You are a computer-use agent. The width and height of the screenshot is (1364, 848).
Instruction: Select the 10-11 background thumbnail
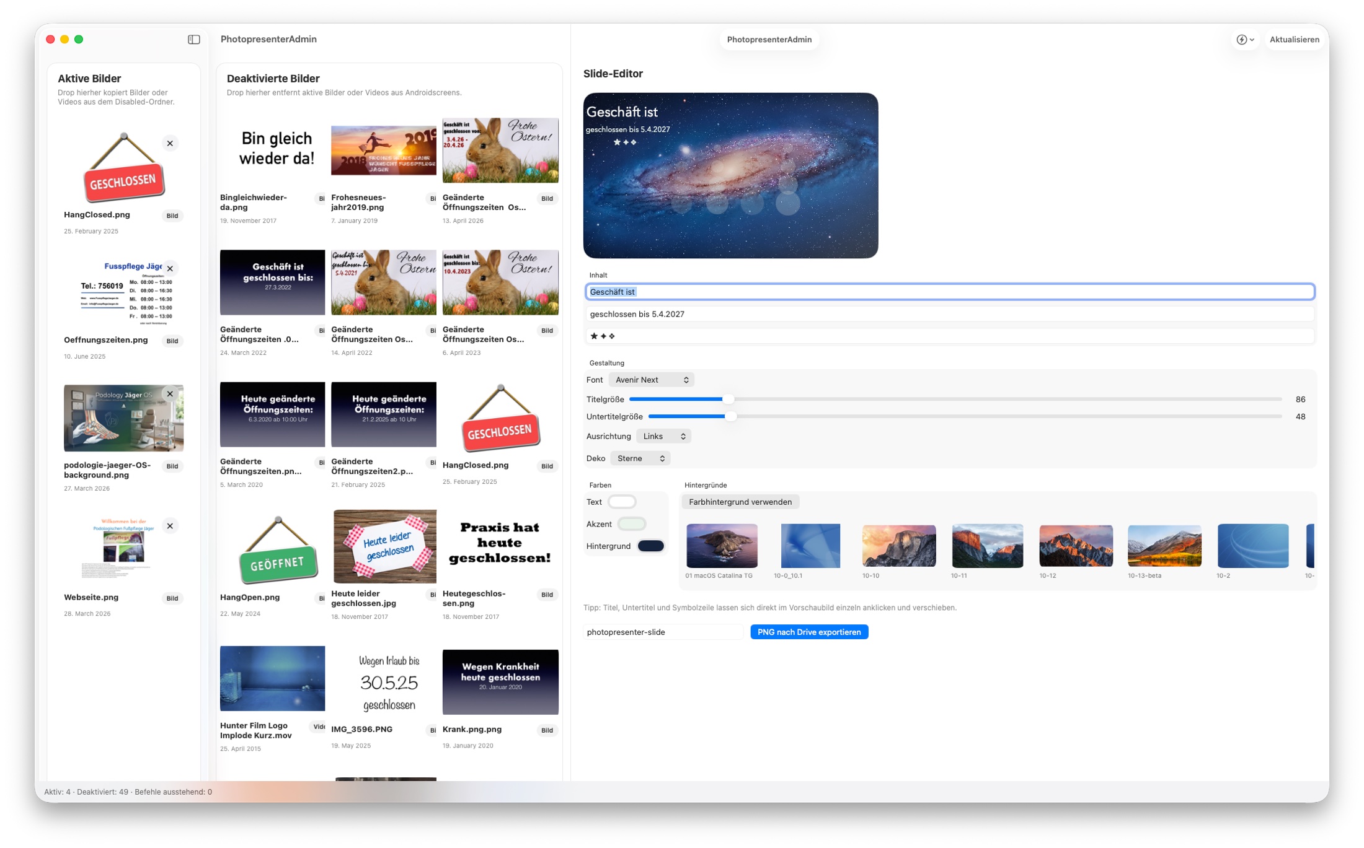tap(988, 546)
